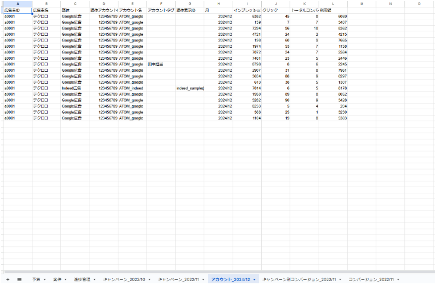Switch to the キャンペーン_2022/10 sheet tab
Image resolution: width=435 pixels, height=285 pixels.
pos(122,280)
